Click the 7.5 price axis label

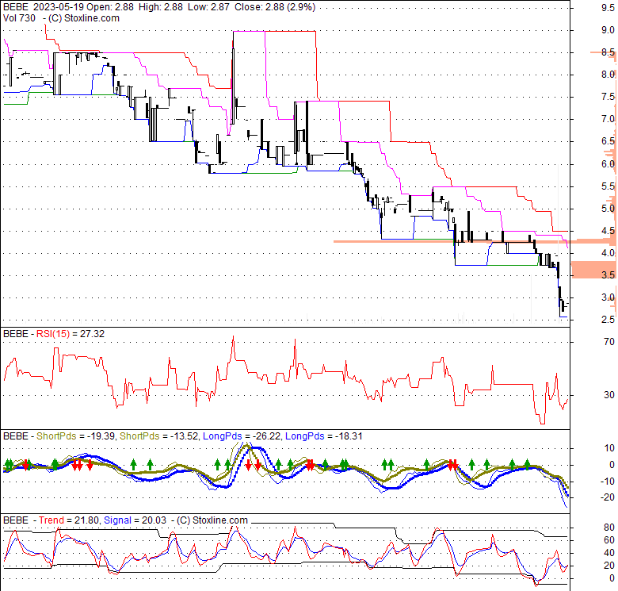[x=608, y=97]
